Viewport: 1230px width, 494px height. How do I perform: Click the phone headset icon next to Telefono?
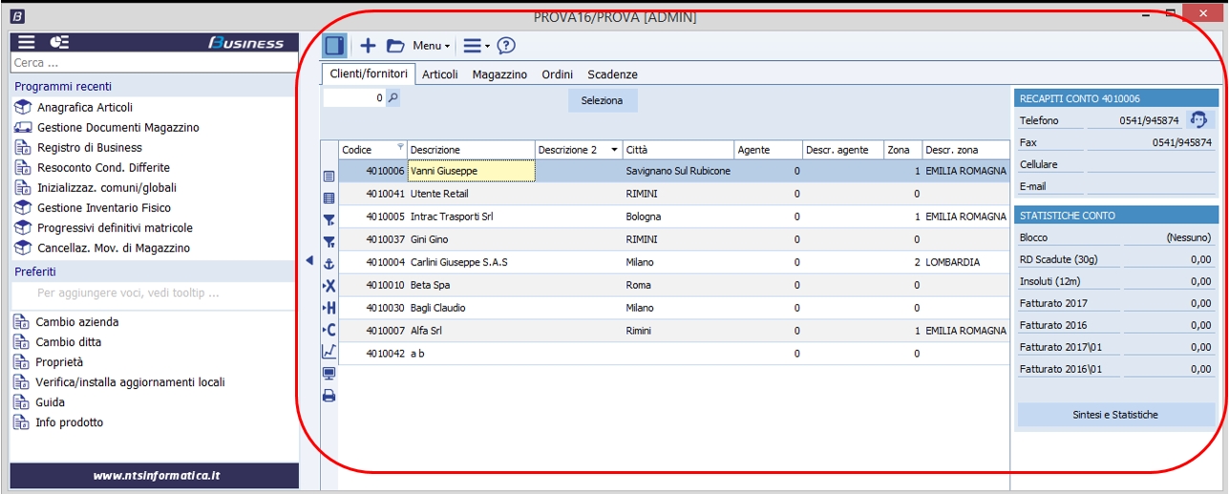1198,120
